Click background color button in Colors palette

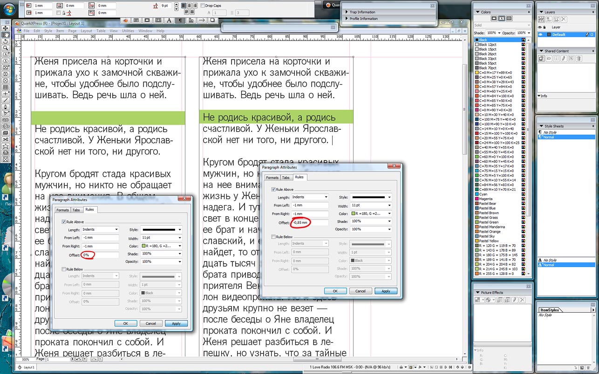pyautogui.click(x=509, y=18)
